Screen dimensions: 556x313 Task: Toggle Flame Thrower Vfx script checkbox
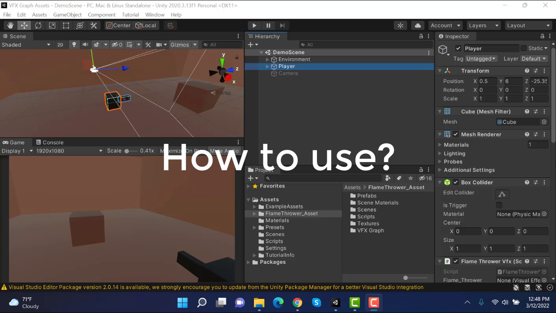click(x=456, y=261)
